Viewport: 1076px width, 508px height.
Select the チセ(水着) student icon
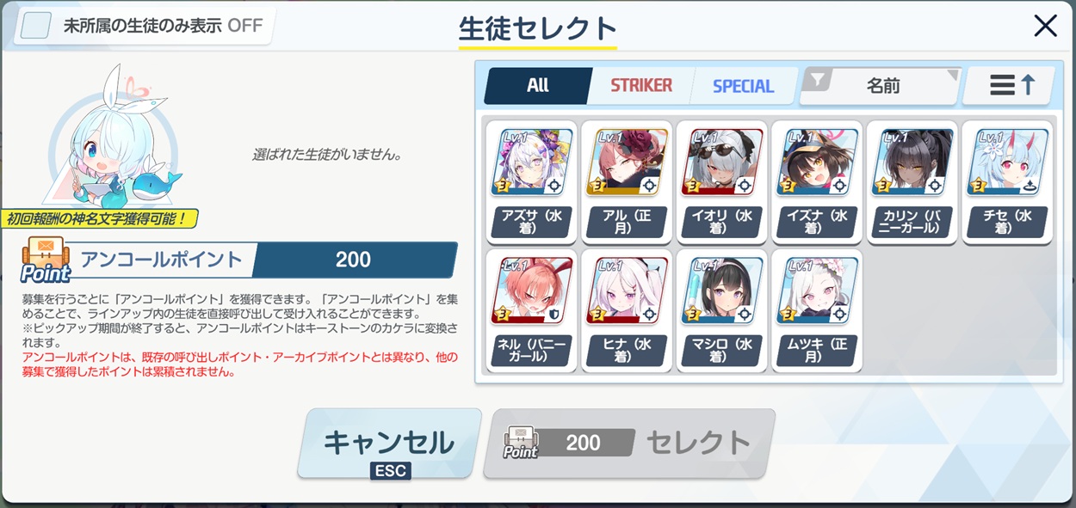1007,181
